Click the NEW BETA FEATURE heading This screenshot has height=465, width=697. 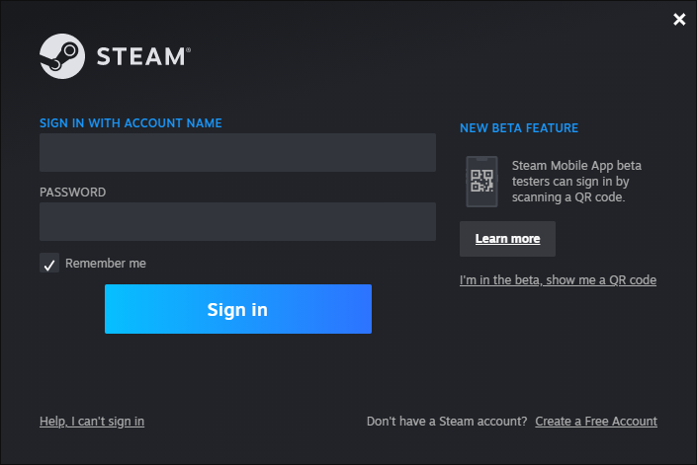point(519,128)
